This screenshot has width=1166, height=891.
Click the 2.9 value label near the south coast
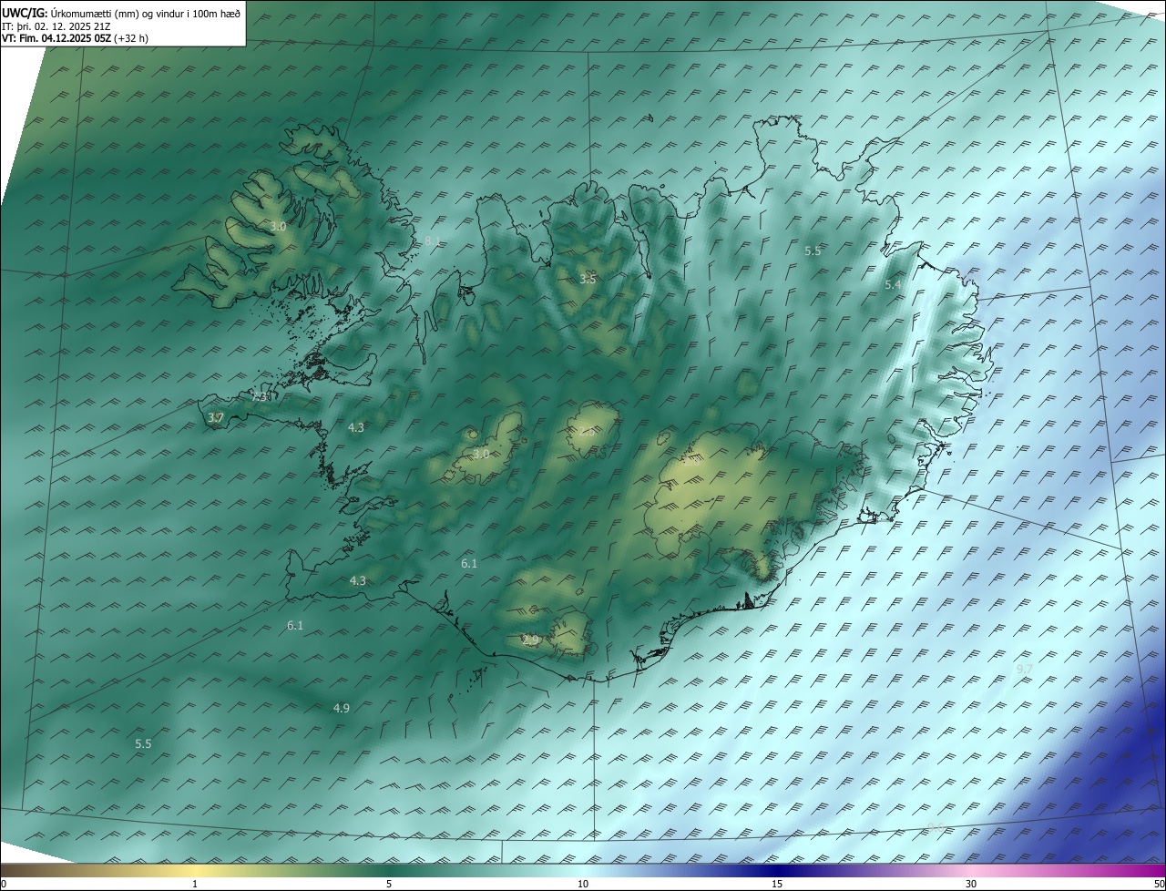(530, 641)
